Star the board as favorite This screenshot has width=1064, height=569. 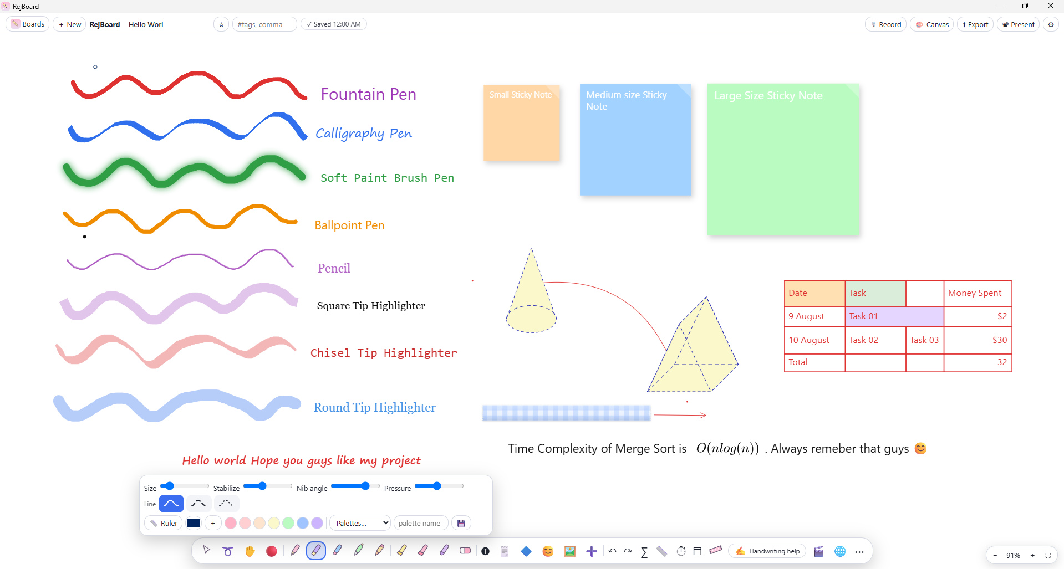pos(221,24)
